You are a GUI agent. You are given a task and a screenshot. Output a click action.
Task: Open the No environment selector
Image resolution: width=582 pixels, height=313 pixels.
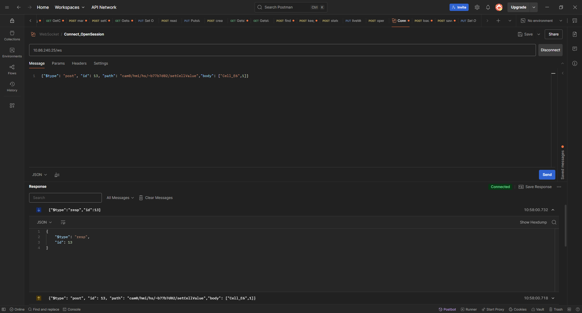coord(541,21)
